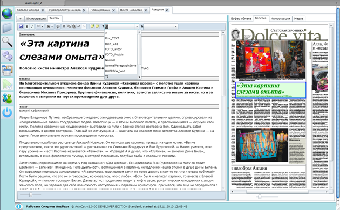This screenshot has width=340, height=210.
Task: Adjust the zoom slider below layout preview
Action: coord(260,197)
